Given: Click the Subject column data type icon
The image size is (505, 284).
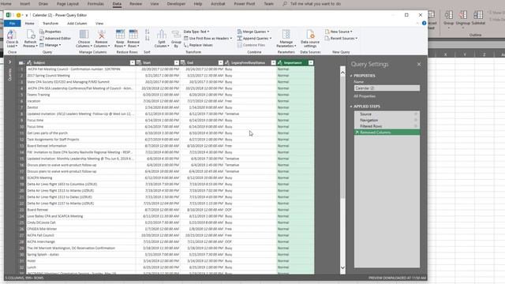Looking at the screenshot, I should click(29, 63).
